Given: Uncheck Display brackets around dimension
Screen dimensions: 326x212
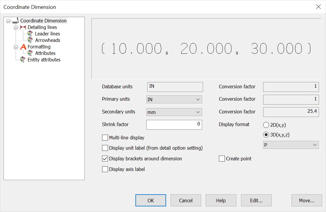Looking at the screenshot, I should [x=105, y=159].
